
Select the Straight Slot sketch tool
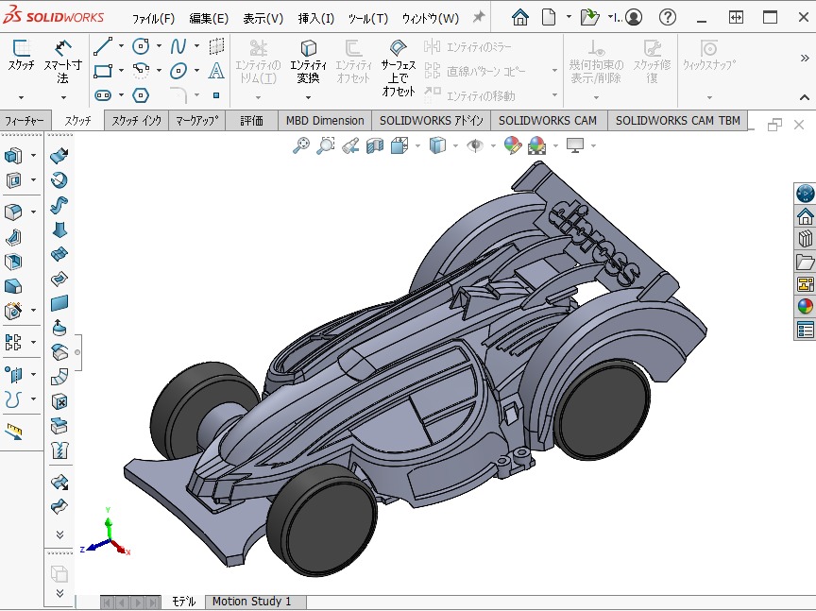tap(103, 95)
